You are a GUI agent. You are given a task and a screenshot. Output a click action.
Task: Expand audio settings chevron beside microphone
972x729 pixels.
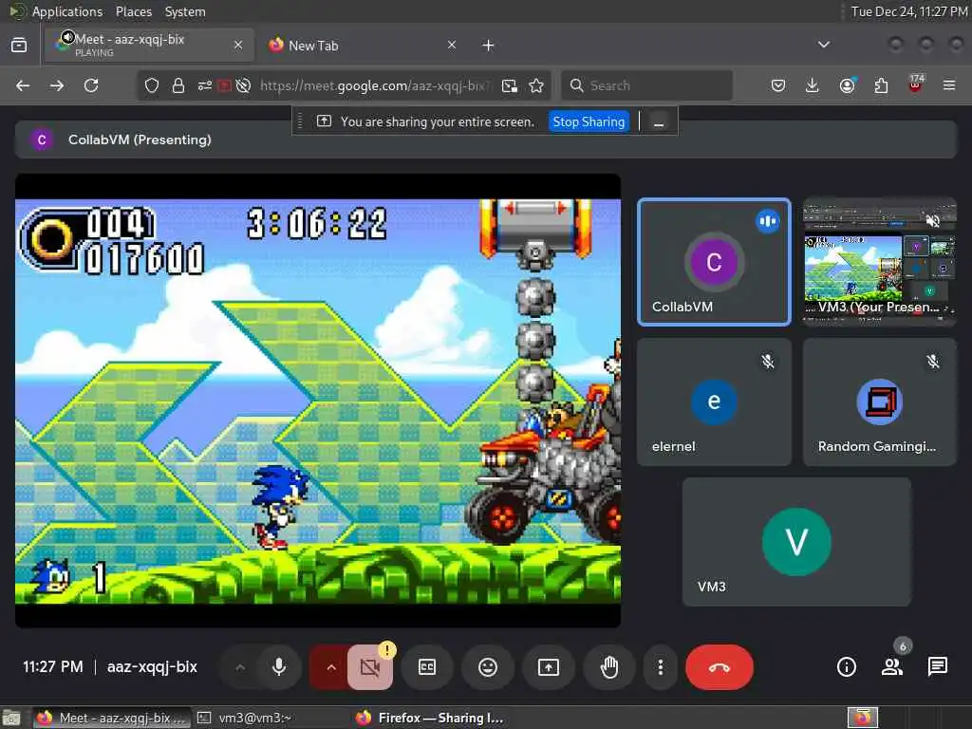pos(240,667)
